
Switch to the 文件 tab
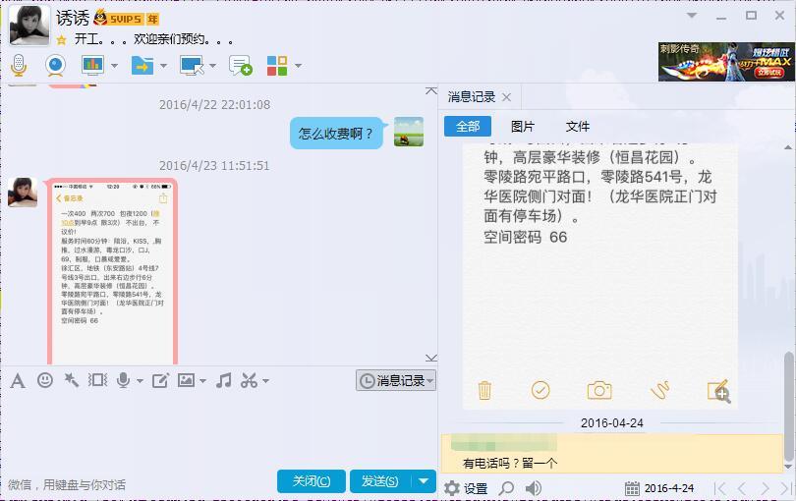578,127
